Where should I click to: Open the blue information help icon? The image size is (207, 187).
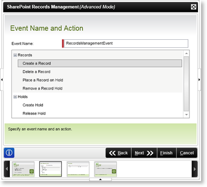[x=9, y=153]
